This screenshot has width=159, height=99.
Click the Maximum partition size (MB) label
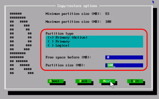[x=73, y=22]
